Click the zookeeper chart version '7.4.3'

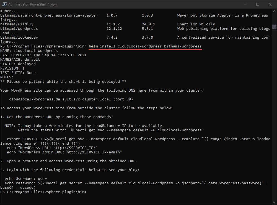coord(112,37)
